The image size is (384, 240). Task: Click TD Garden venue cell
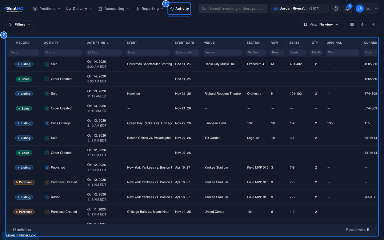(212, 138)
